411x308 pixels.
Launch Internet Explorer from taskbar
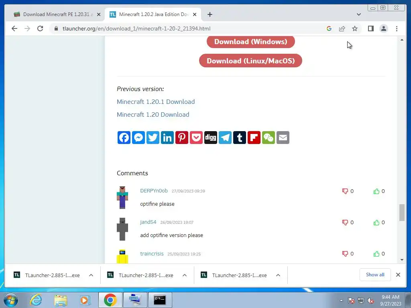36,300
